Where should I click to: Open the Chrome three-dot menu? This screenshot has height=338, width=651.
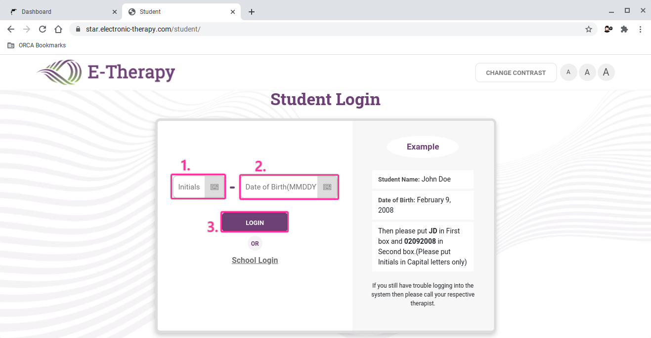(x=640, y=29)
